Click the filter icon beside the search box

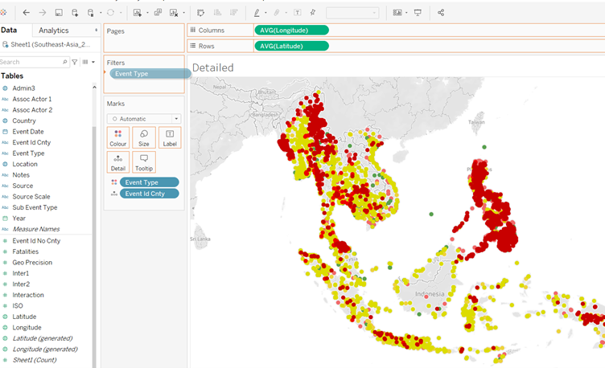pyautogui.click(x=75, y=62)
